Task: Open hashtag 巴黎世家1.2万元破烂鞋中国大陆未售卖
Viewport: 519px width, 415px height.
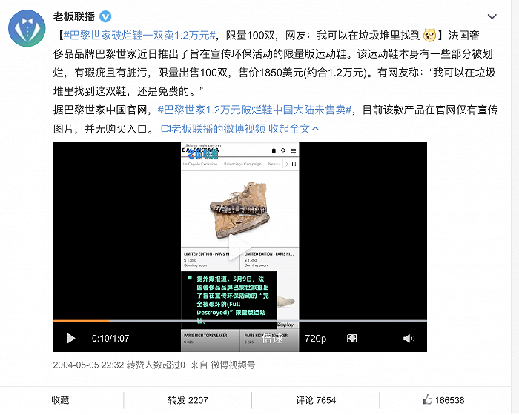Action: (254, 110)
